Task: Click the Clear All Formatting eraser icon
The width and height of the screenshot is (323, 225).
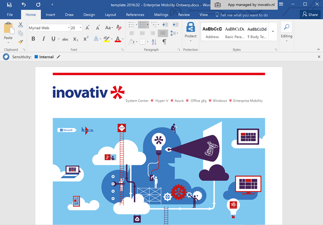Action: point(119,28)
